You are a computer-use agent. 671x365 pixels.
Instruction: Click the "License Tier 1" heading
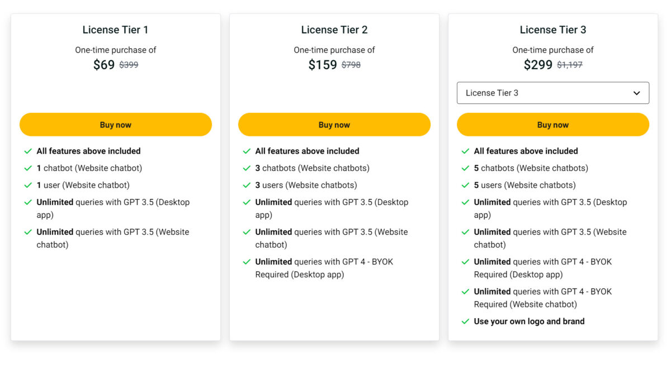115,30
